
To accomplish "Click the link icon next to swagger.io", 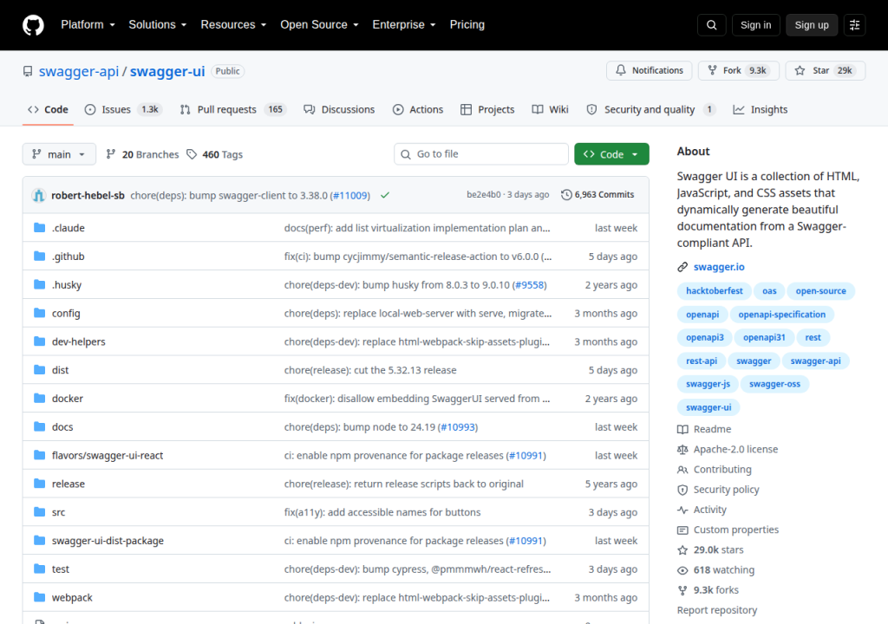I will 682,267.
